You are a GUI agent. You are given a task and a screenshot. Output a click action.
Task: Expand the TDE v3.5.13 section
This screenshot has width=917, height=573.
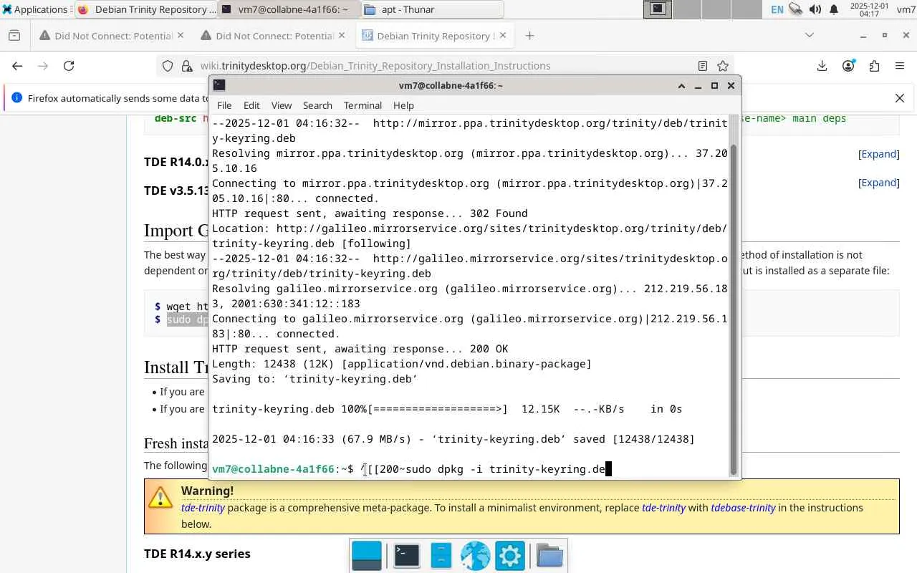click(878, 183)
